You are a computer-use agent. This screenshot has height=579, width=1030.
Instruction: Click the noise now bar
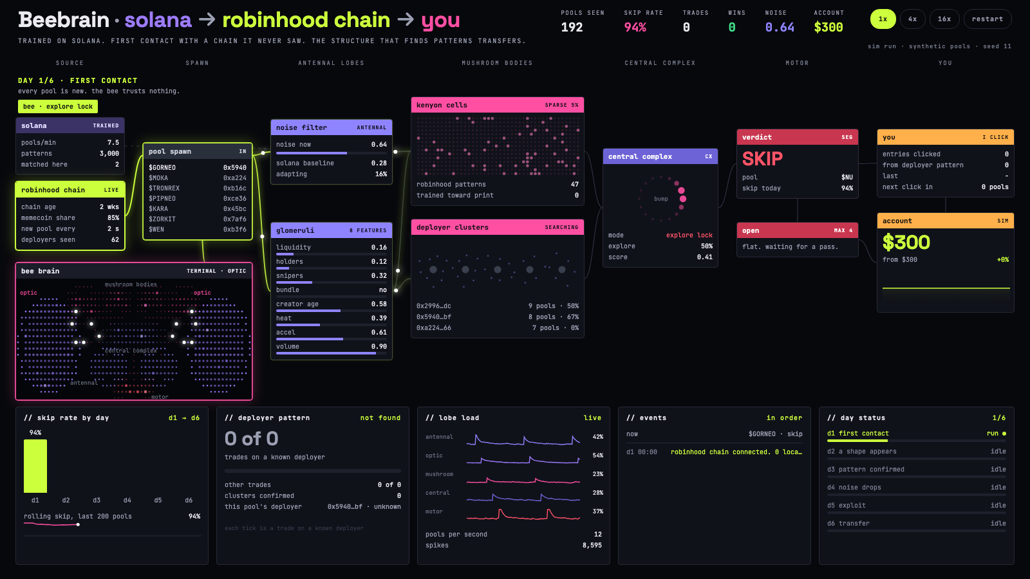click(x=332, y=153)
